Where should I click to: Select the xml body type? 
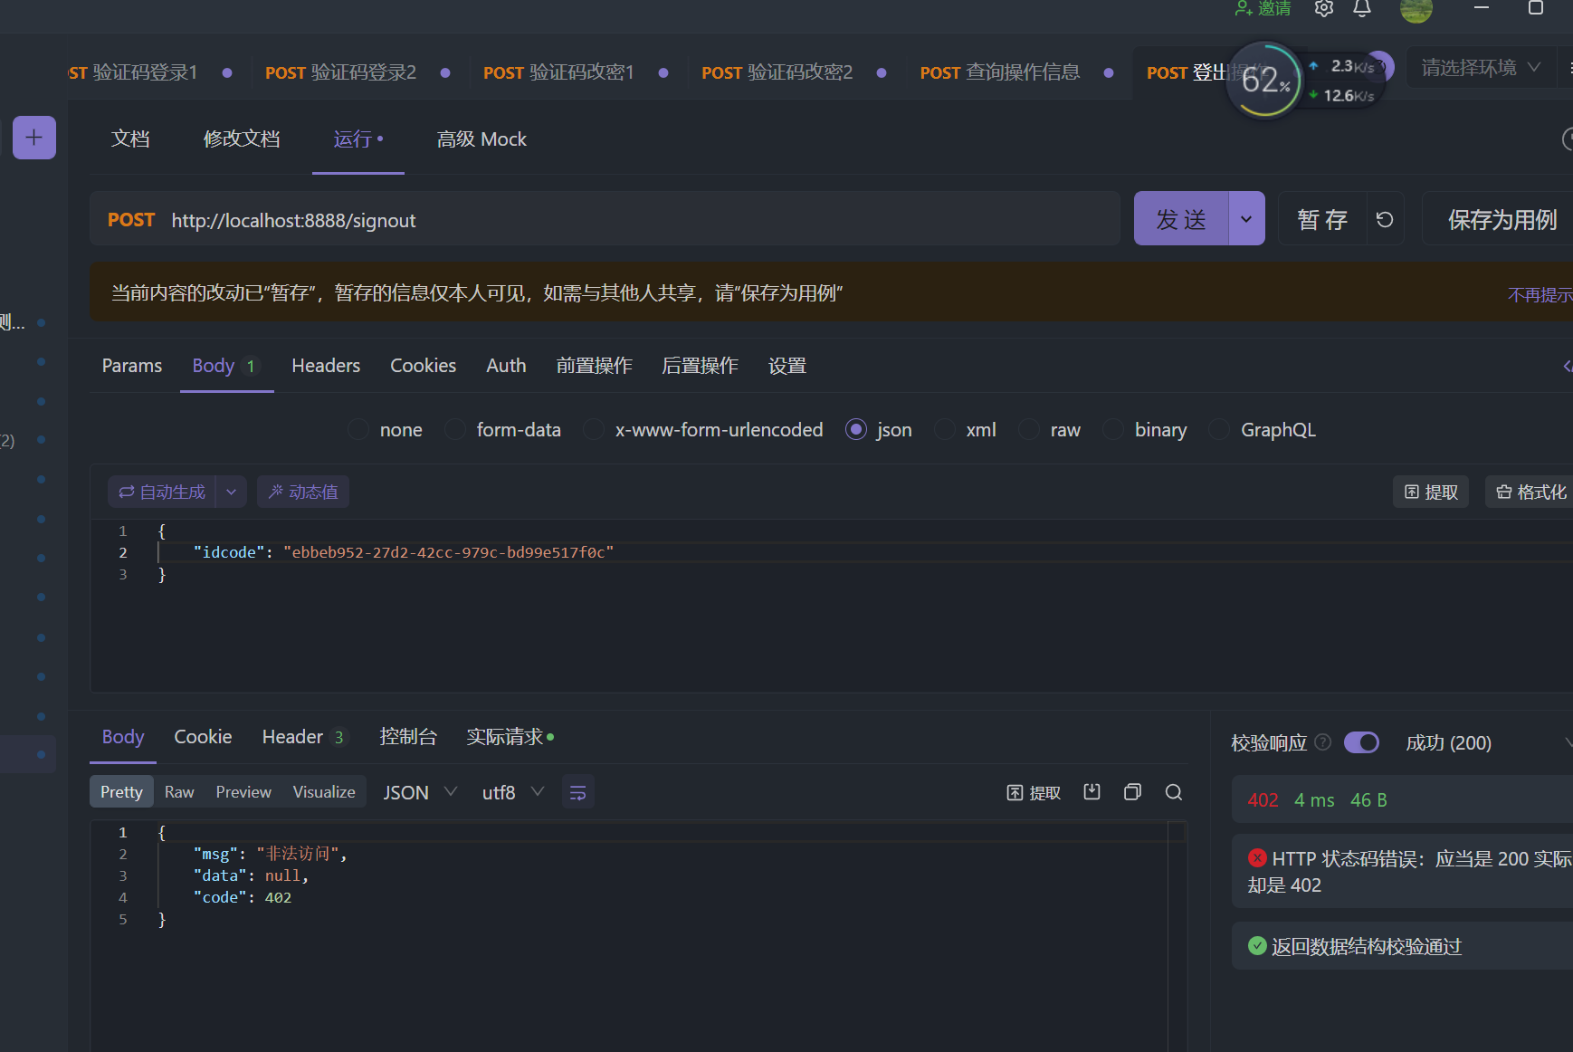(965, 429)
